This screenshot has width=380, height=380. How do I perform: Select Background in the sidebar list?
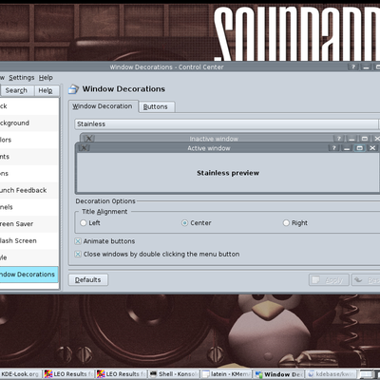28,123
